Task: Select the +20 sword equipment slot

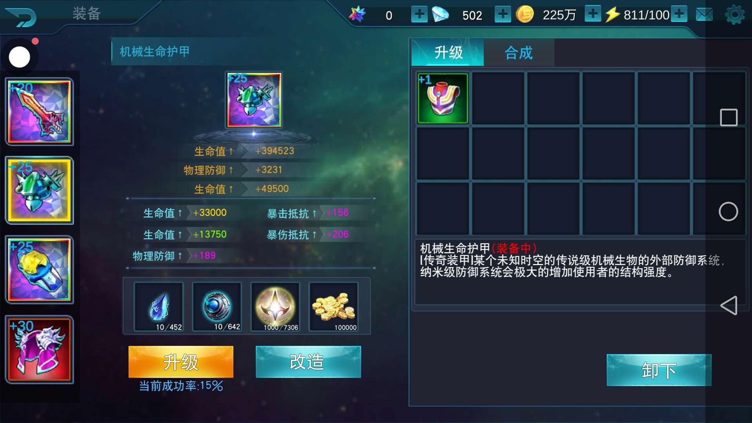Action: 39,112
